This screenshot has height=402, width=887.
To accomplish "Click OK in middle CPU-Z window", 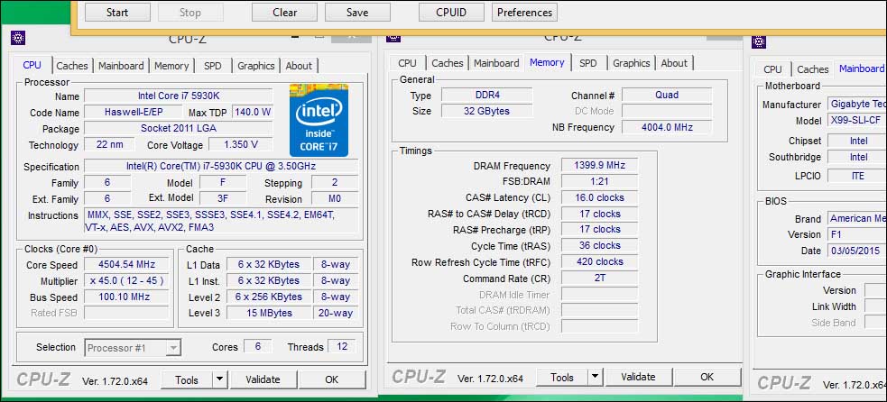I will (707, 377).
